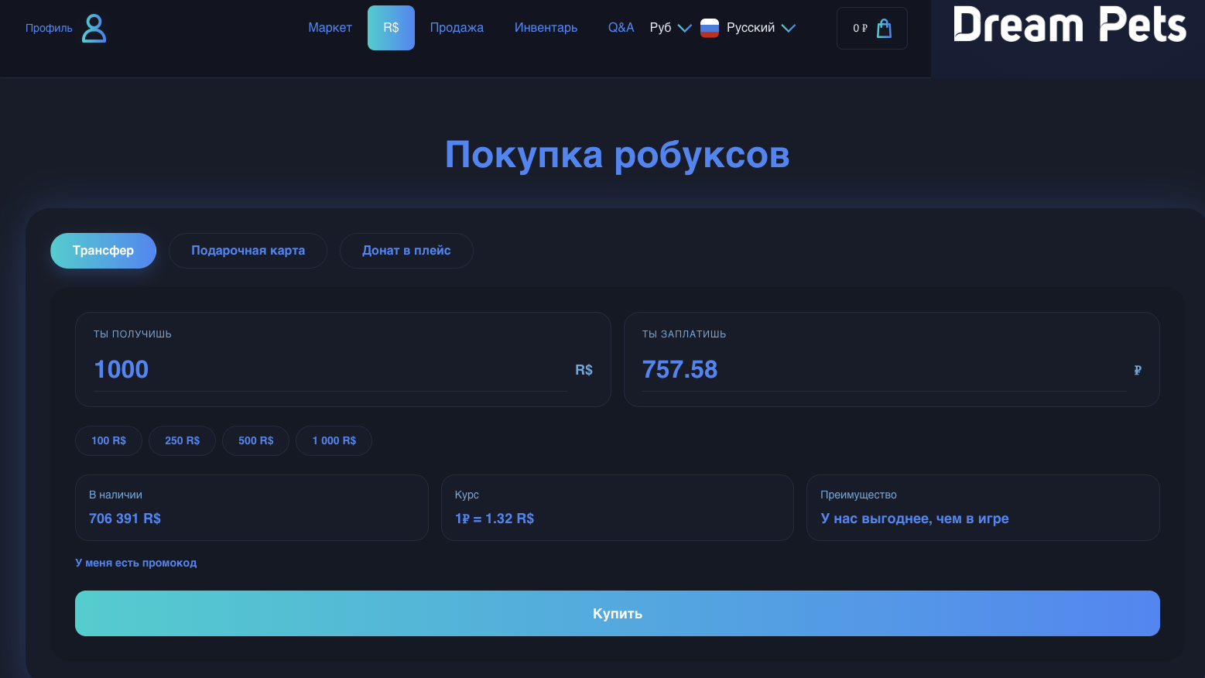Click the 0 ₽ cart balance

coord(860,28)
